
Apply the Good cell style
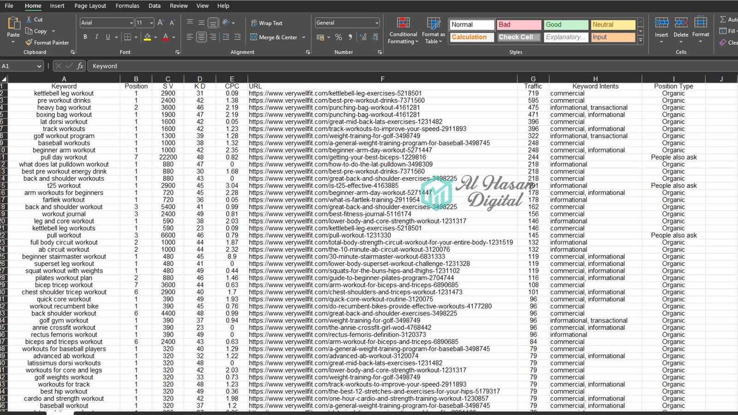point(566,25)
